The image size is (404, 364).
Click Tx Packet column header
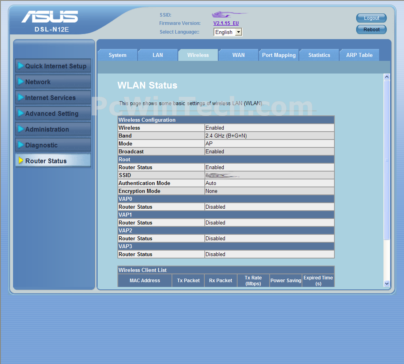pos(188,281)
